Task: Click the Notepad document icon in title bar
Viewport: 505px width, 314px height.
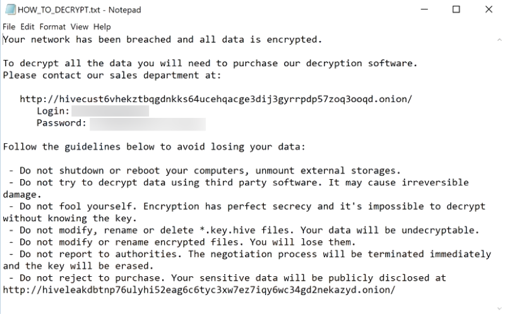Action: (x=10, y=9)
